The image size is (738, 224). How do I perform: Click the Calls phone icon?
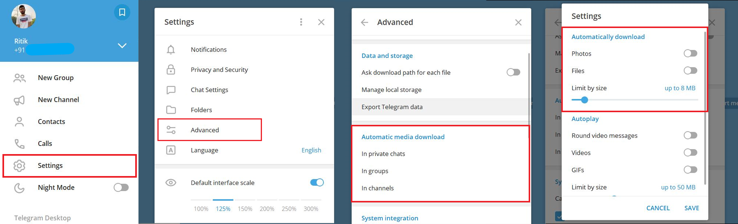20,144
